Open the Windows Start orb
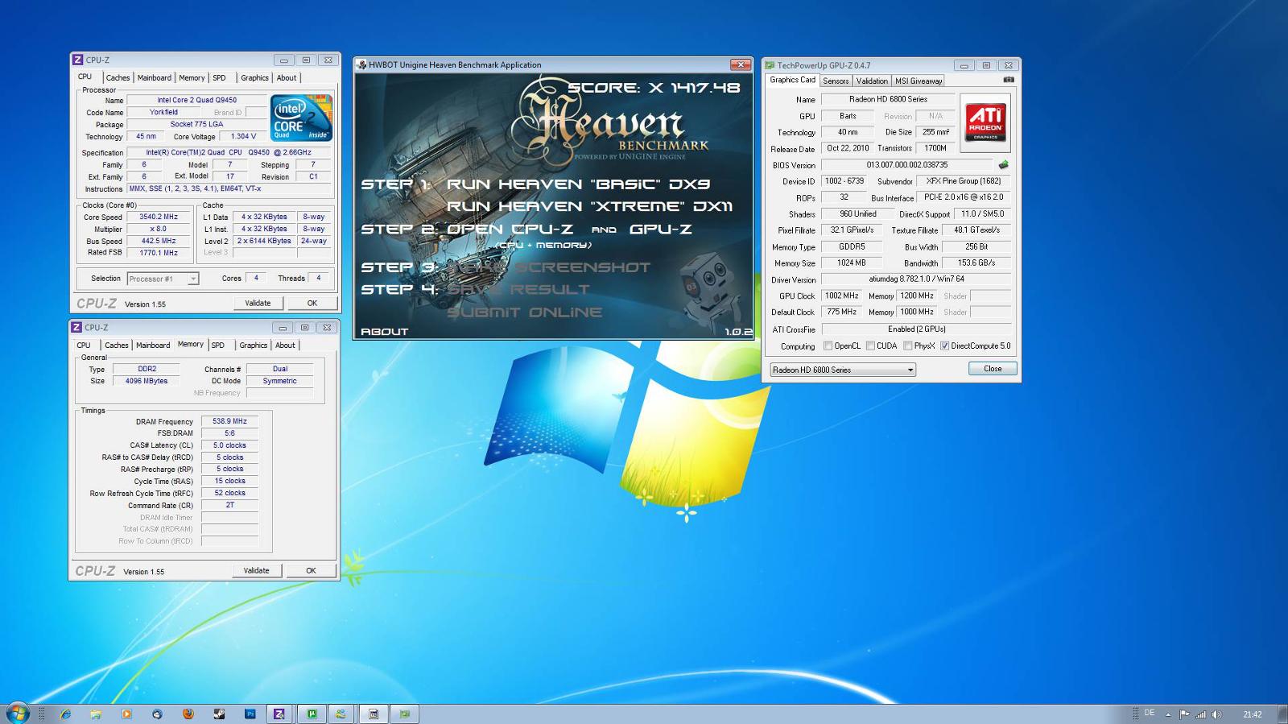Viewport: 1288px width, 724px height. 17,713
